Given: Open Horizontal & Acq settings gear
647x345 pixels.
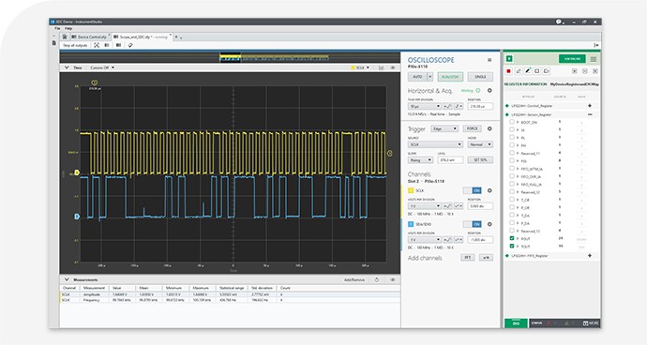Looking at the screenshot, I should 489,90.
